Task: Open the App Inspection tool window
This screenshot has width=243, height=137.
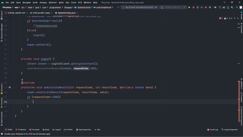Action: (x=84, y=129)
